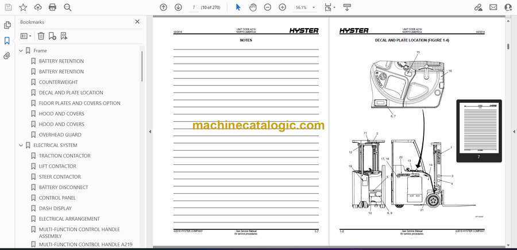Screen dimensions: 517x250
Task: Open the attachments paperclip panel
Action: pyautogui.click(x=7, y=56)
